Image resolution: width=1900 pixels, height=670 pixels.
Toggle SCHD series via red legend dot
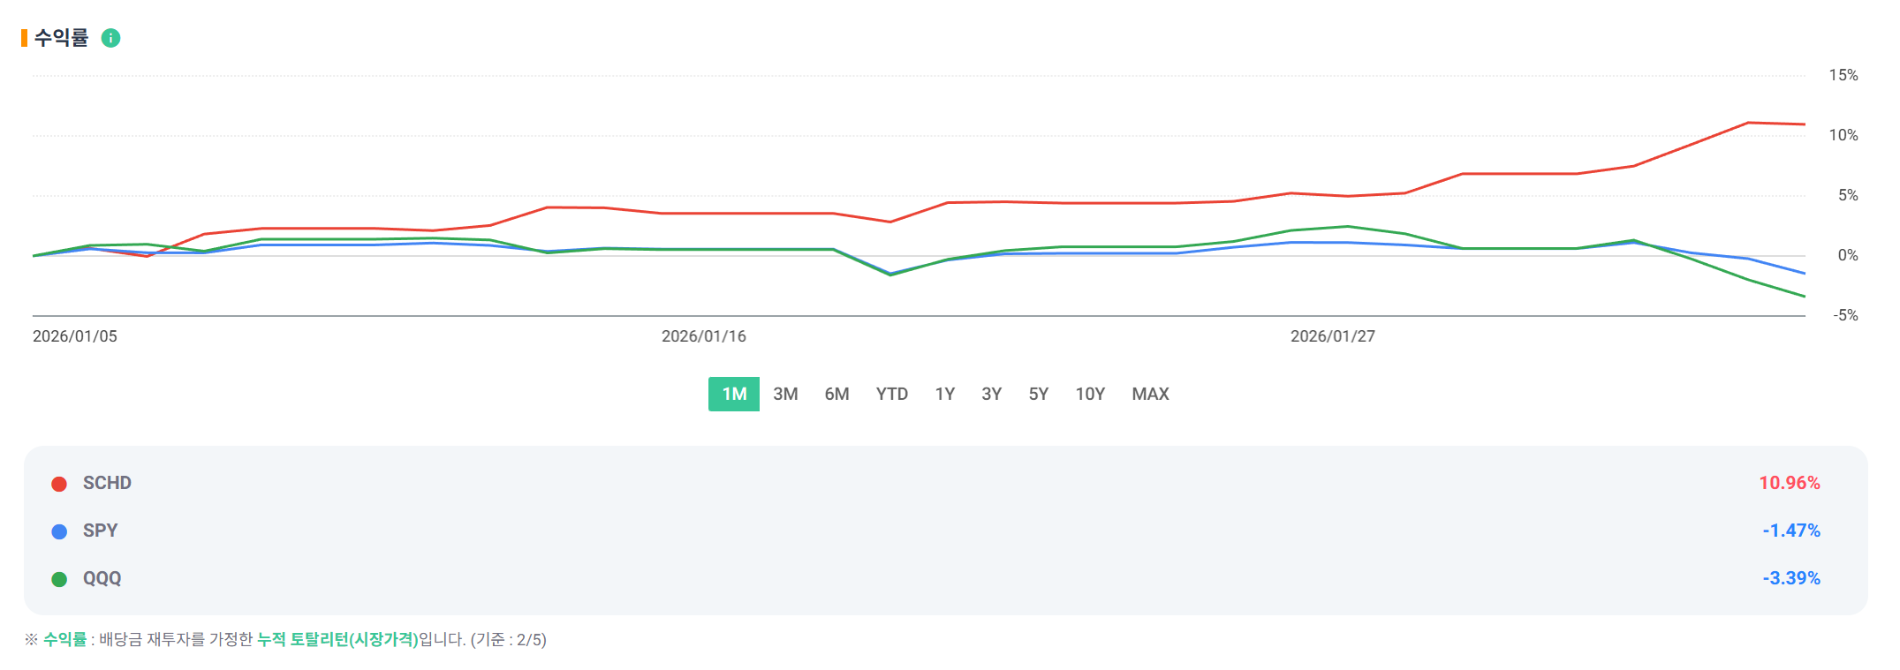(x=59, y=484)
